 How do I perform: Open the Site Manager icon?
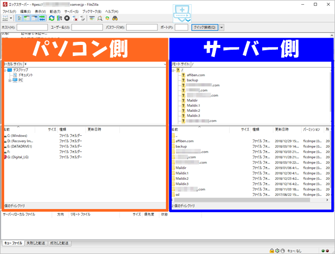coord(5,18)
